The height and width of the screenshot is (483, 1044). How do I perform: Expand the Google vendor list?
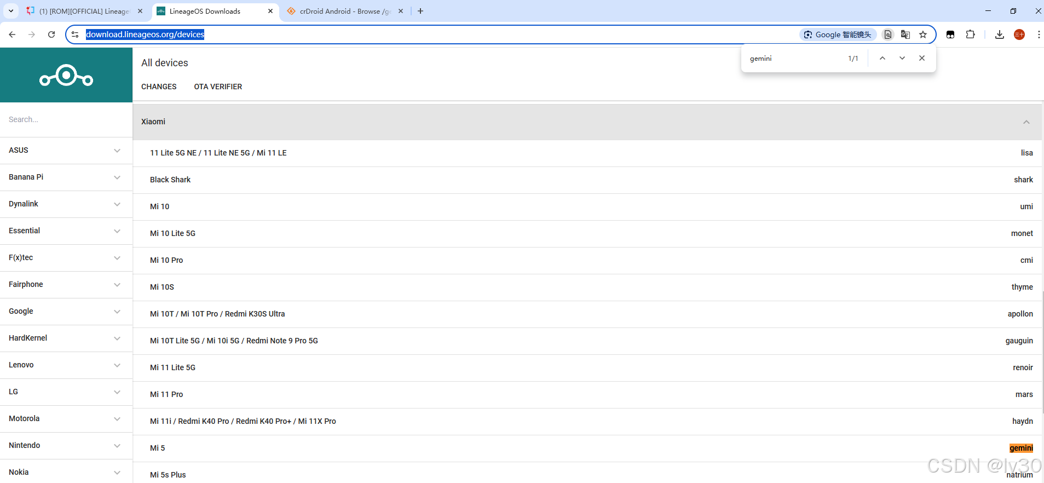[66, 311]
